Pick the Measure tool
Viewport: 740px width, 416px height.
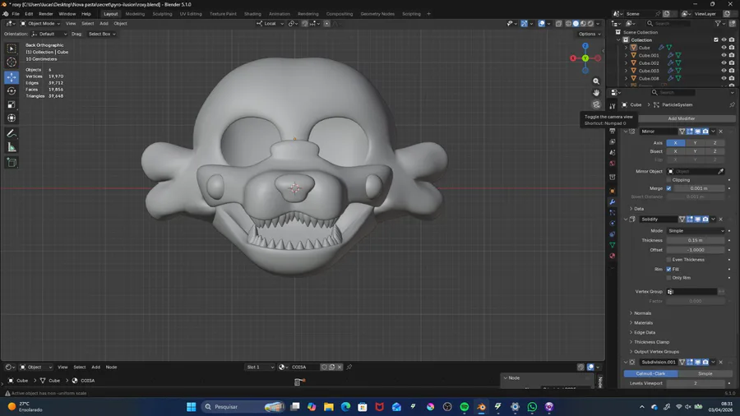tap(12, 147)
